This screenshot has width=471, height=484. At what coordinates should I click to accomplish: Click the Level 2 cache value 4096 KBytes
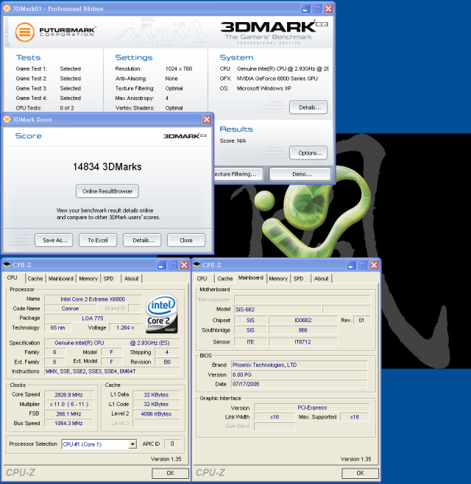156,414
